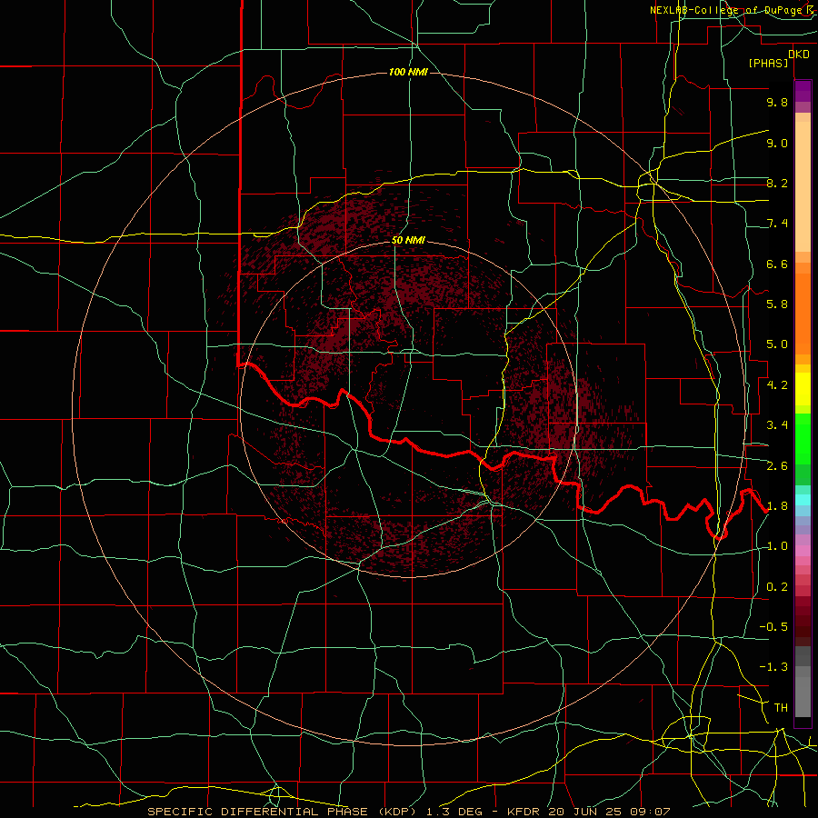This screenshot has height=818, width=818.
Task: Pick the purple swatch atop the color scale
Action: (x=803, y=87)
